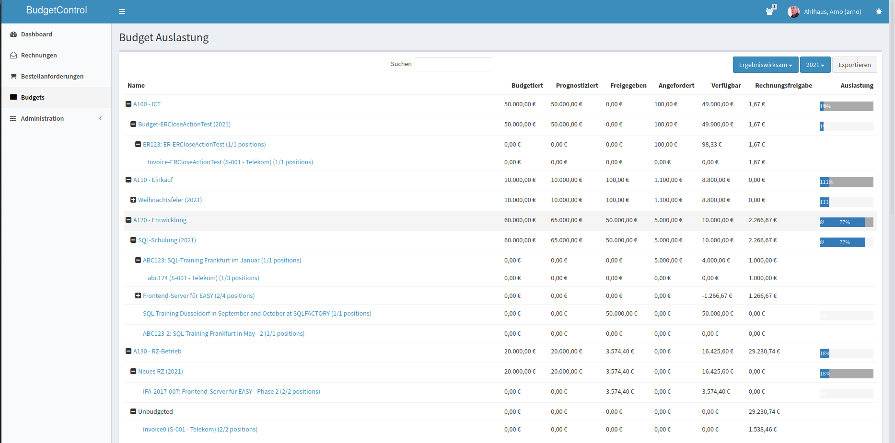The width and height of the screenshot is (895, 443).
Task: Click the user avatar picture
Action: click(793, 11)
